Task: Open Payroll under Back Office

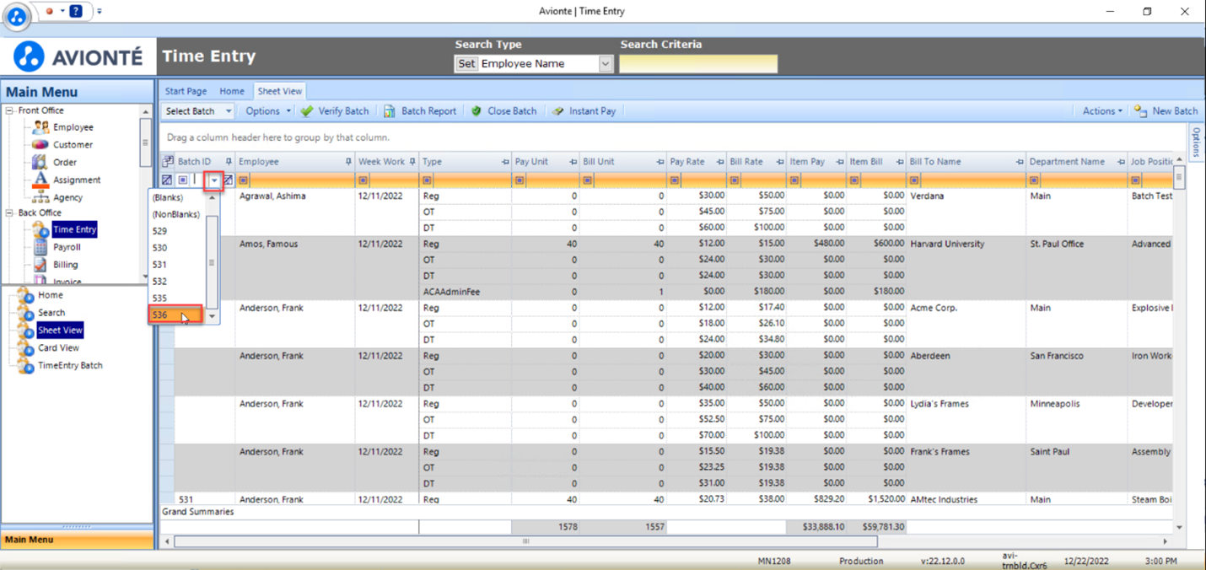Action: tap(67, 247)
